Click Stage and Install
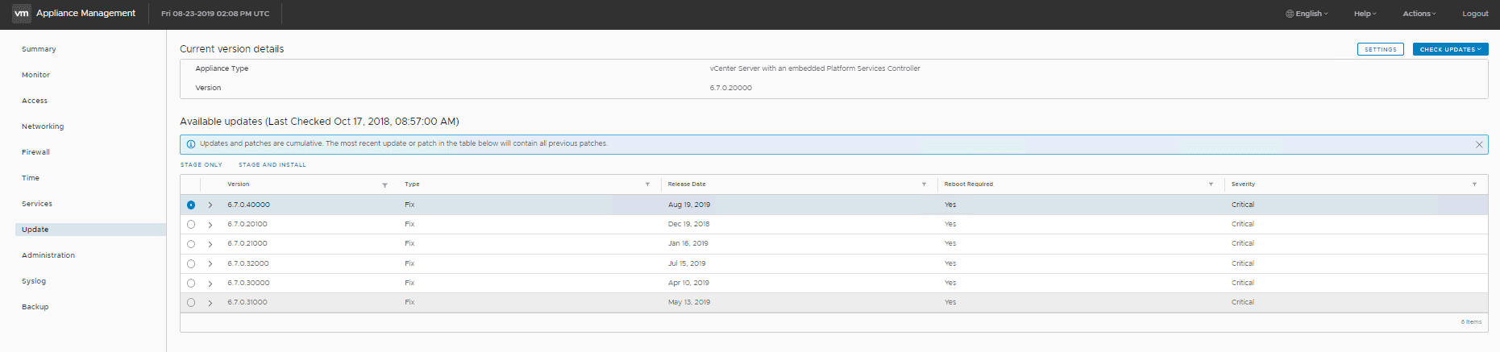This screenshot has height=352, width=1500. [272, 164]
